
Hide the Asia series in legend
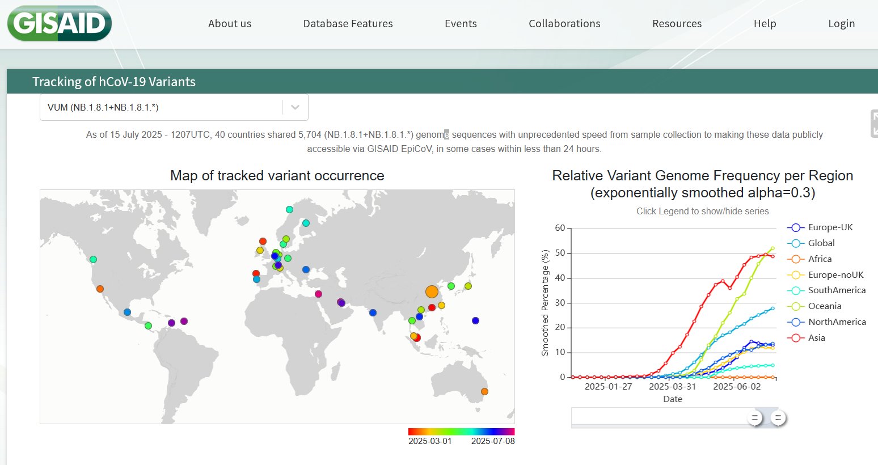click(816, 338)
